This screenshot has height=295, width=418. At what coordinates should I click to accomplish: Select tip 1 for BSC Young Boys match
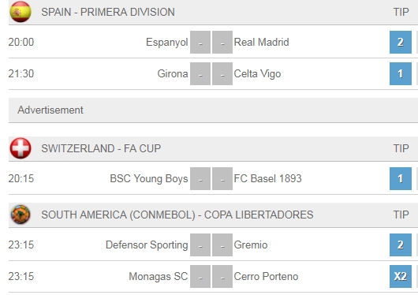pos(401,179)
